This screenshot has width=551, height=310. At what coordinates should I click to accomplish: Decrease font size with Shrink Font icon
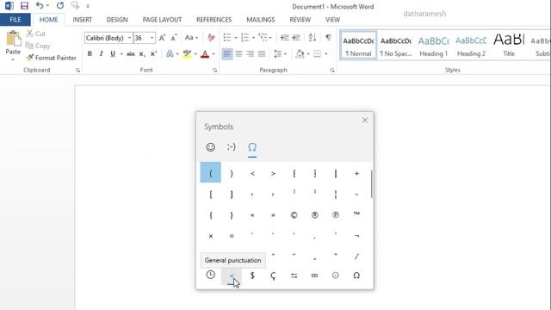point(174,38)
